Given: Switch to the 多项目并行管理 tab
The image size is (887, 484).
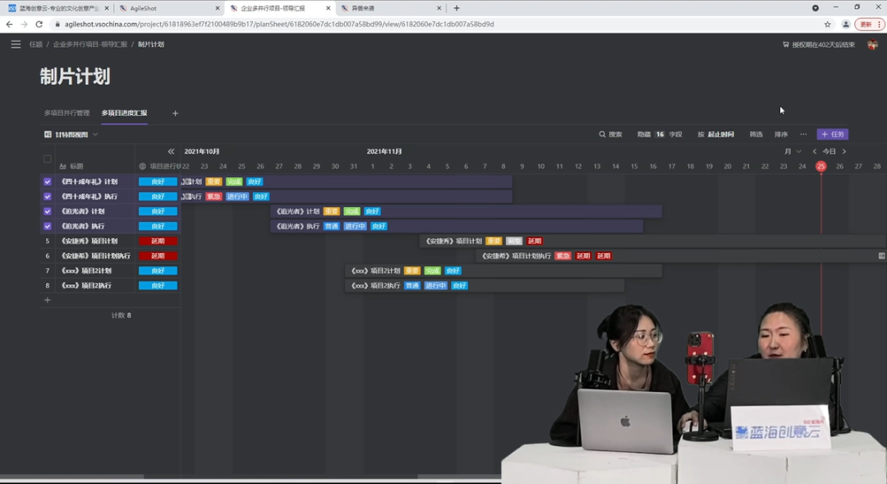Looking at the screenshot, I should coord(67,113).
